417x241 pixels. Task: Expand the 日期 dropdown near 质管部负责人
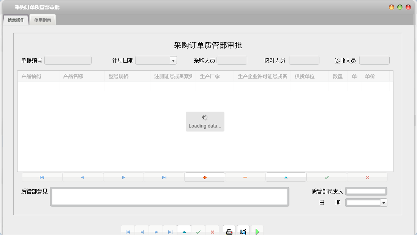click(x=384, y=203)
